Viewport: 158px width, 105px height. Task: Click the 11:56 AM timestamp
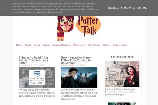pos(41,65)
